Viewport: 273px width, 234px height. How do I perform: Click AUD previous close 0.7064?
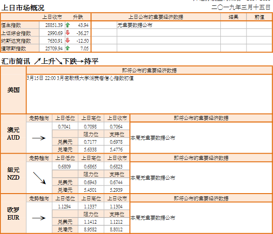(x=116, y=127)
